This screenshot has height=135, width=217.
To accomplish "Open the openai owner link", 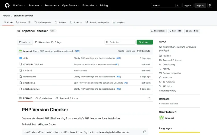I will tap(7, 16).
